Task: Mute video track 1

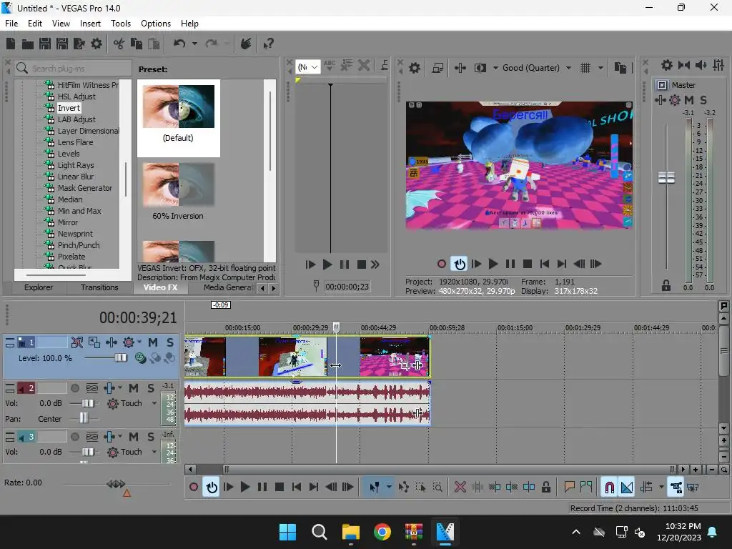Action: point(153,342)
